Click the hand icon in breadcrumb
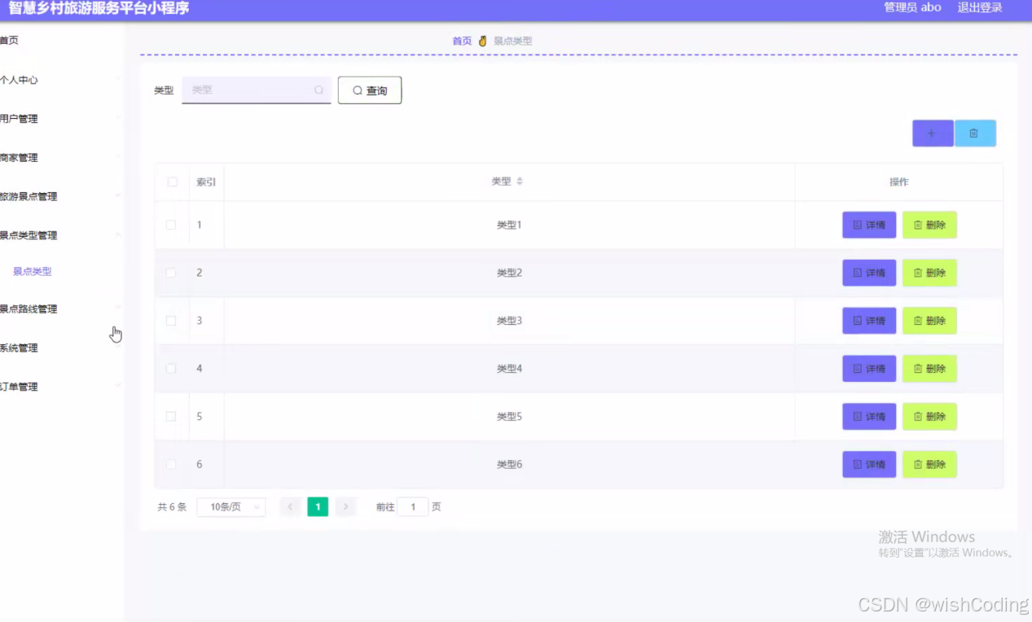This screenshot has width=1032, height=622. tap(482, 41)
